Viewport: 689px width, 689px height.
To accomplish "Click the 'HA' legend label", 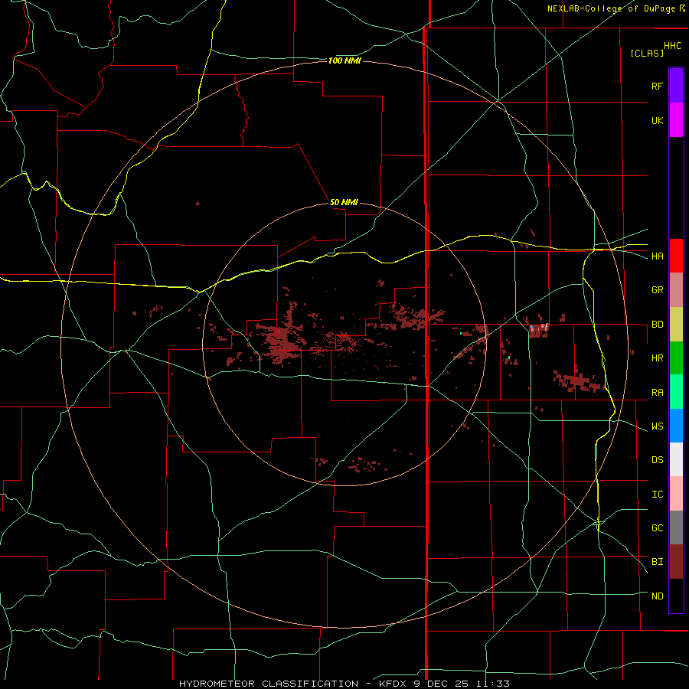I will [x=657, y=256].
